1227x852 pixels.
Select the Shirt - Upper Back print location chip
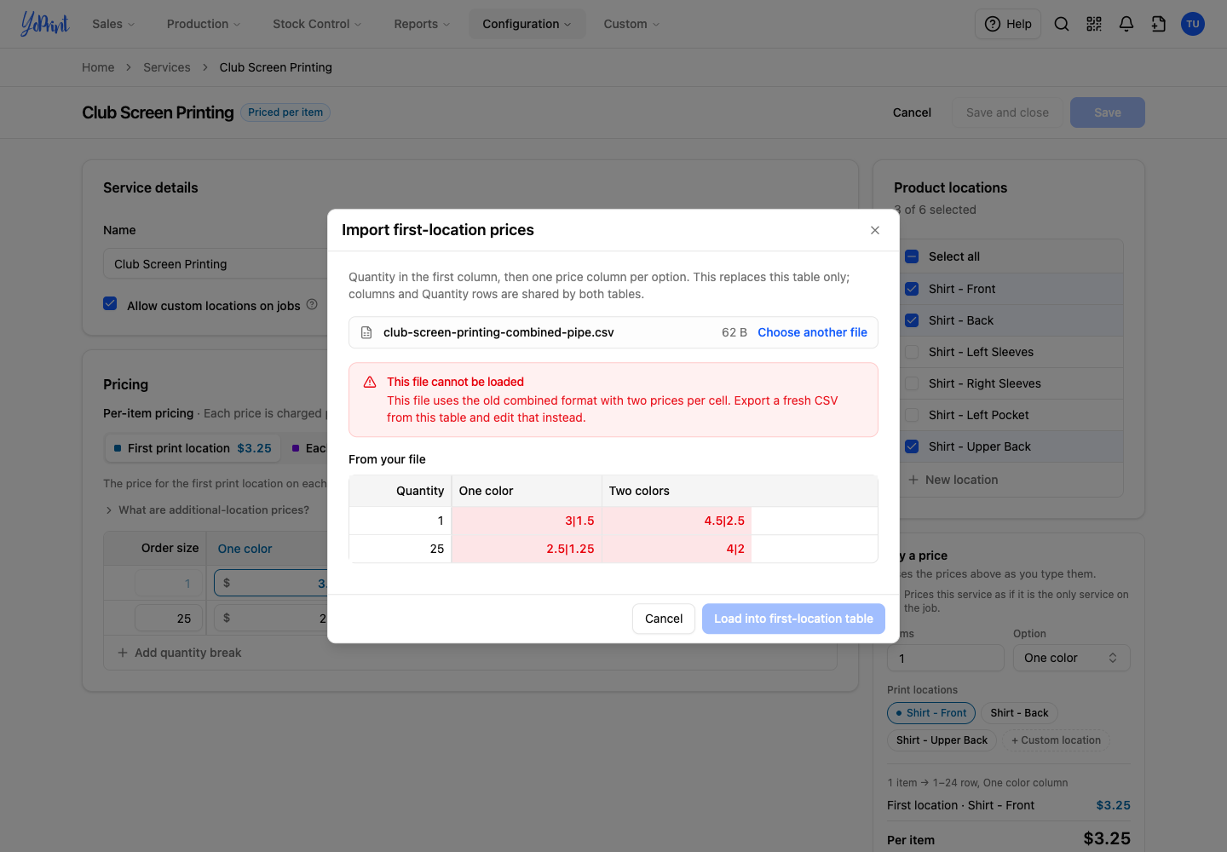tap(942, 740)
